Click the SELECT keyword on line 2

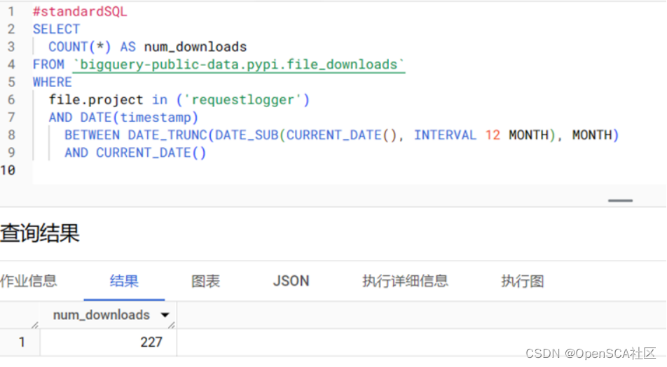point(56,29)
